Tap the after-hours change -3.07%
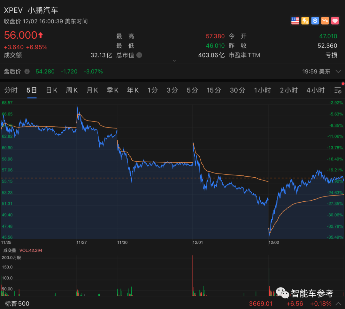This screenshot has width=345, height=309. 93,72
